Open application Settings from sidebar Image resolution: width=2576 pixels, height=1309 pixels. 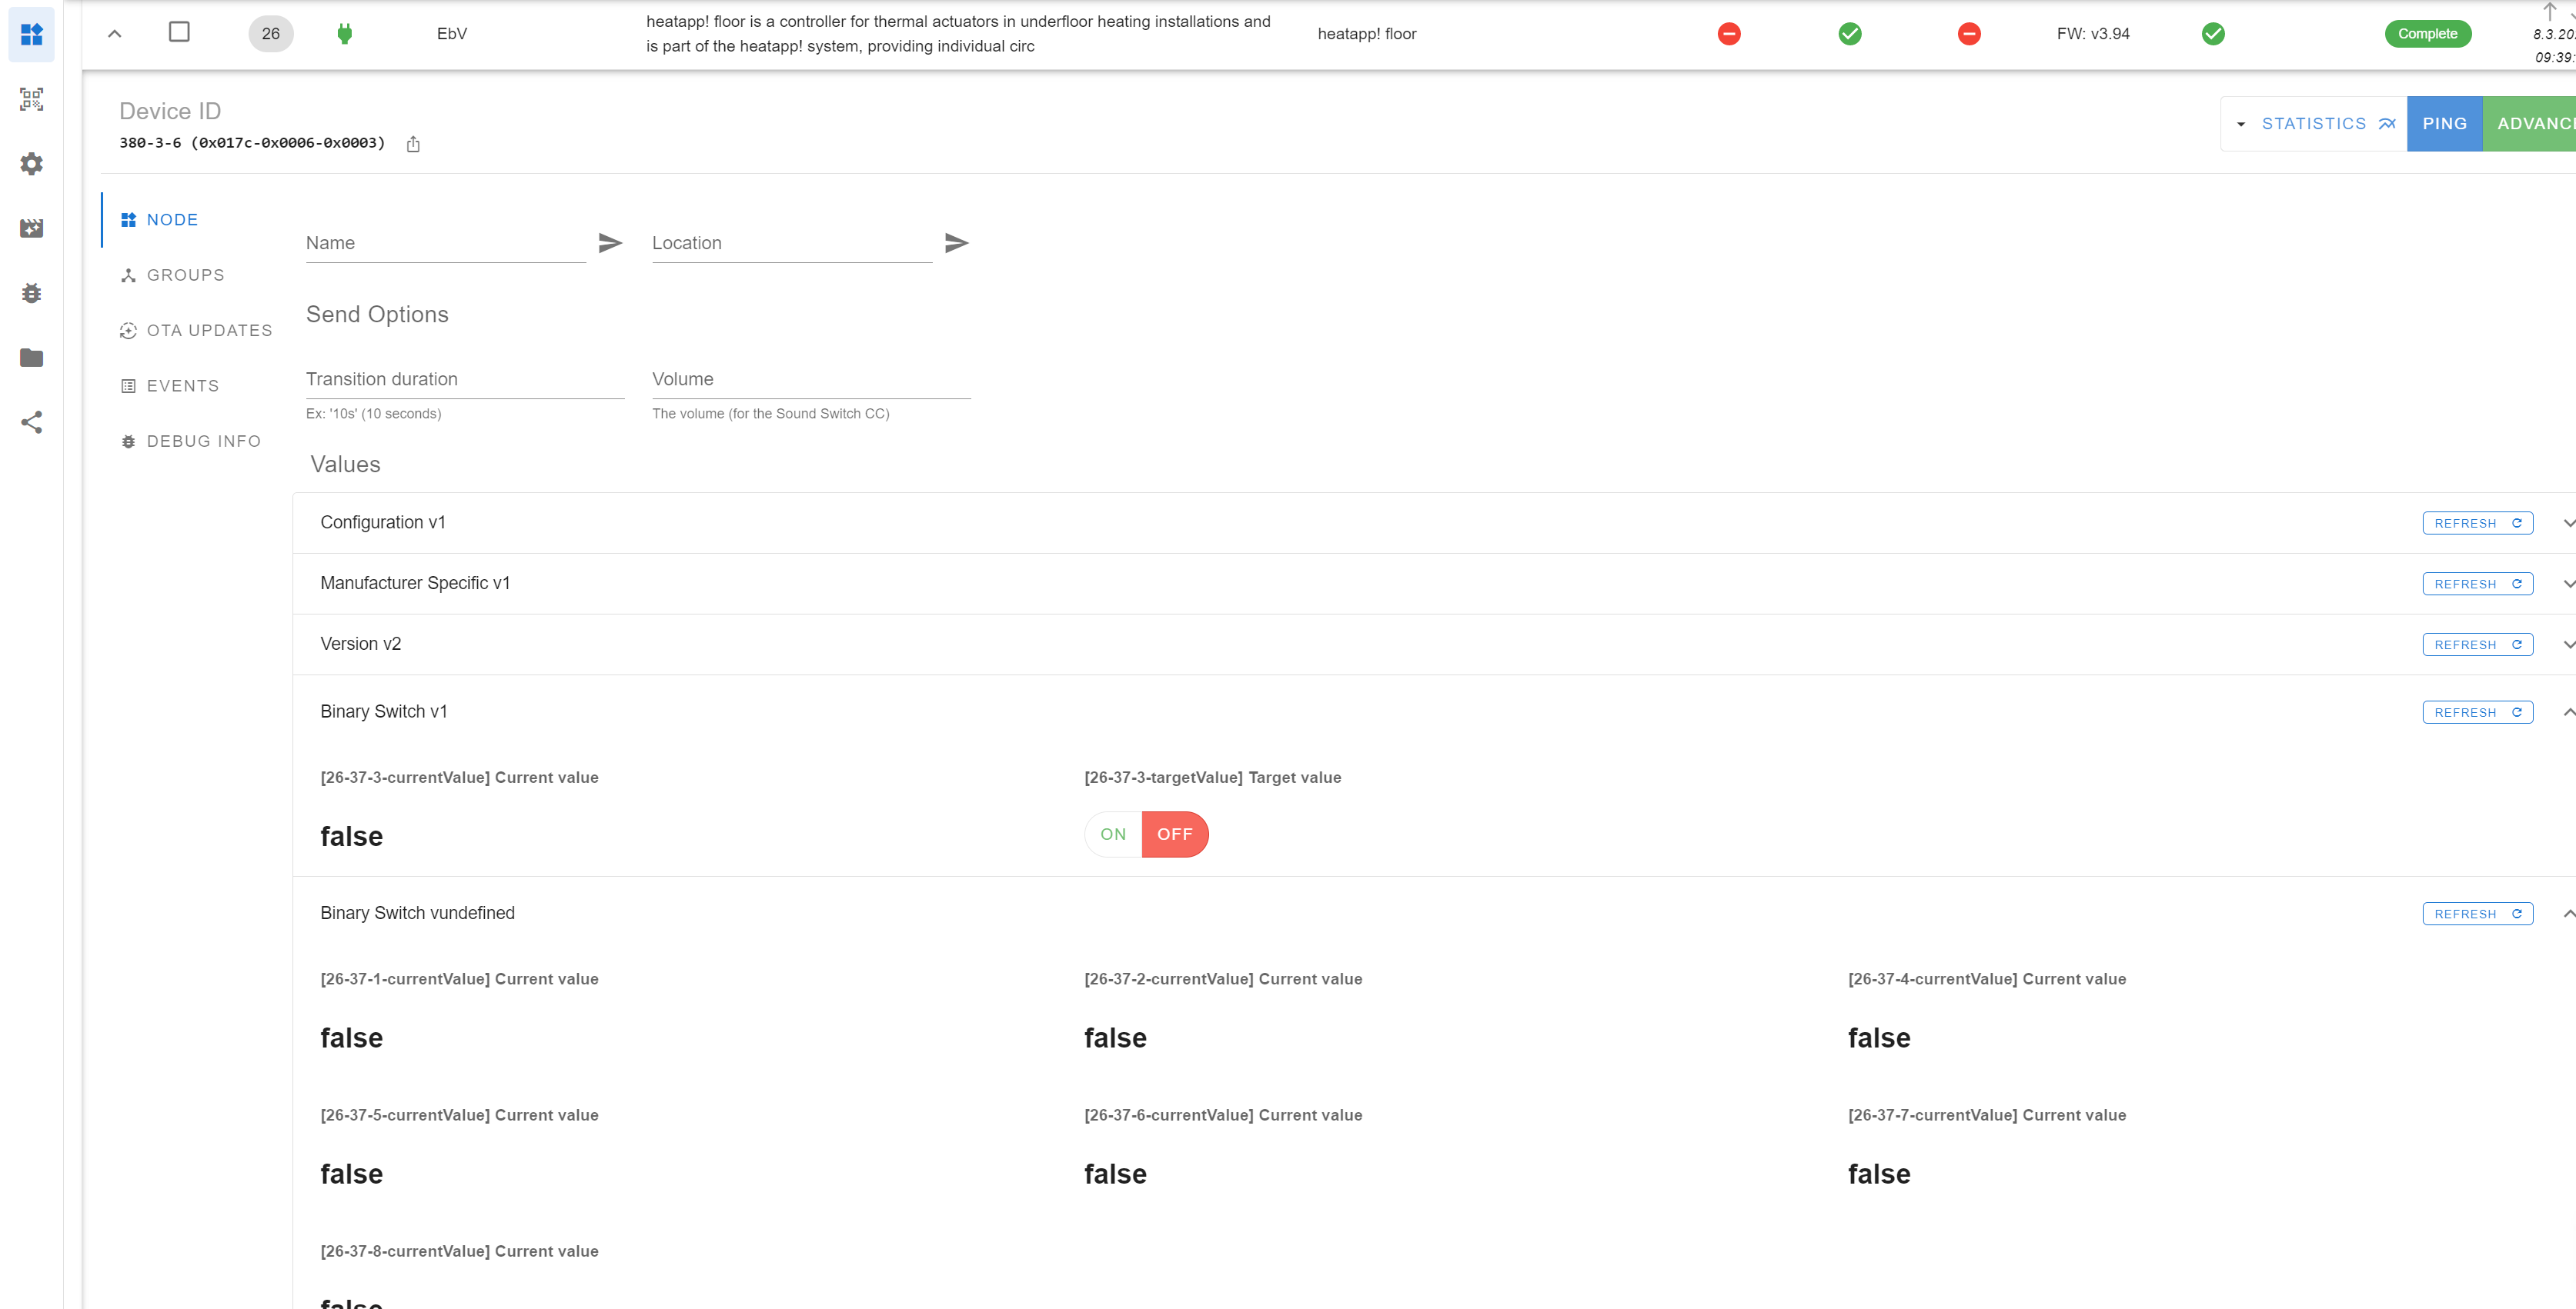pyautogui.click(x=31, y=164)
